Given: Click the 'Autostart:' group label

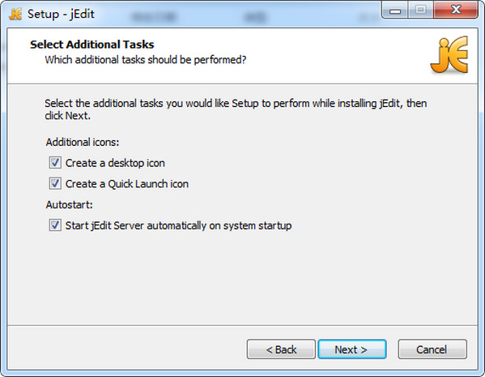Looking at the screenshot, I should pyautogui.click(x=69, y=205).
